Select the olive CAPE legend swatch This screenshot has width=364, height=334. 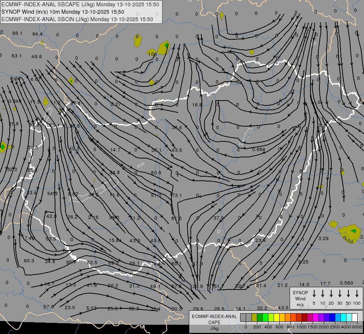coord(254,318)
